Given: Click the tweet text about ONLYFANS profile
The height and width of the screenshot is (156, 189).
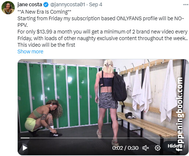Looking at the screenshot, I should (x=101, y=22).
